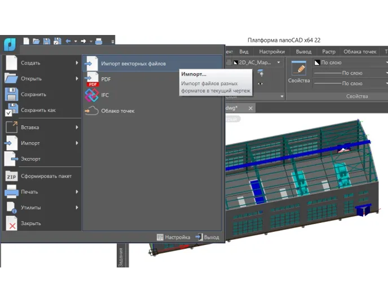The width and height of the screenshot is (388, 303).
Task: Click the Настройка button
Action: point(173,237)
